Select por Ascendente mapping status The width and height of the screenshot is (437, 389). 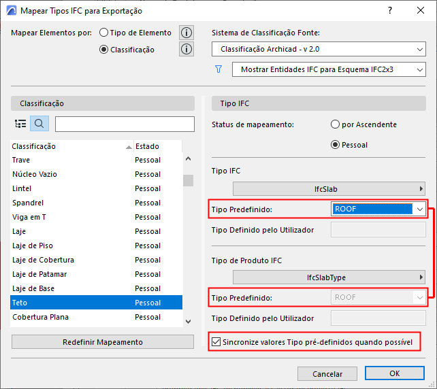pyautogui.click(x=335, y=124)
